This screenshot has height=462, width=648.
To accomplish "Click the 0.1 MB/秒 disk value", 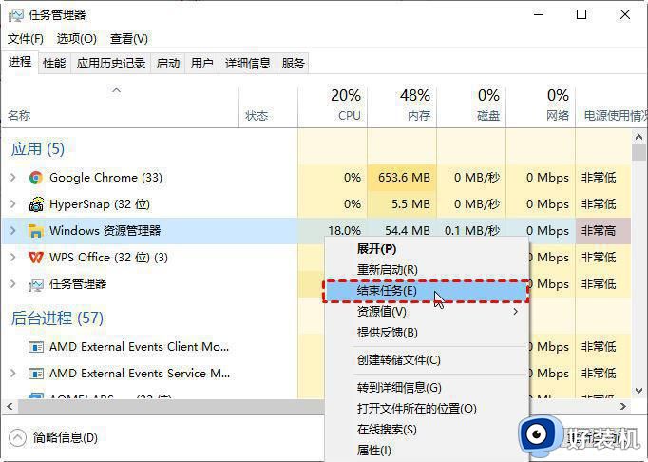I will [x=472, y=230].
